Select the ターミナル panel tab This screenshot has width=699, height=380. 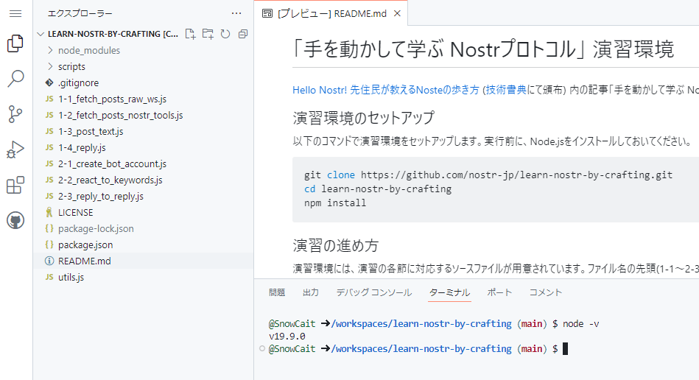coord(449,292)
